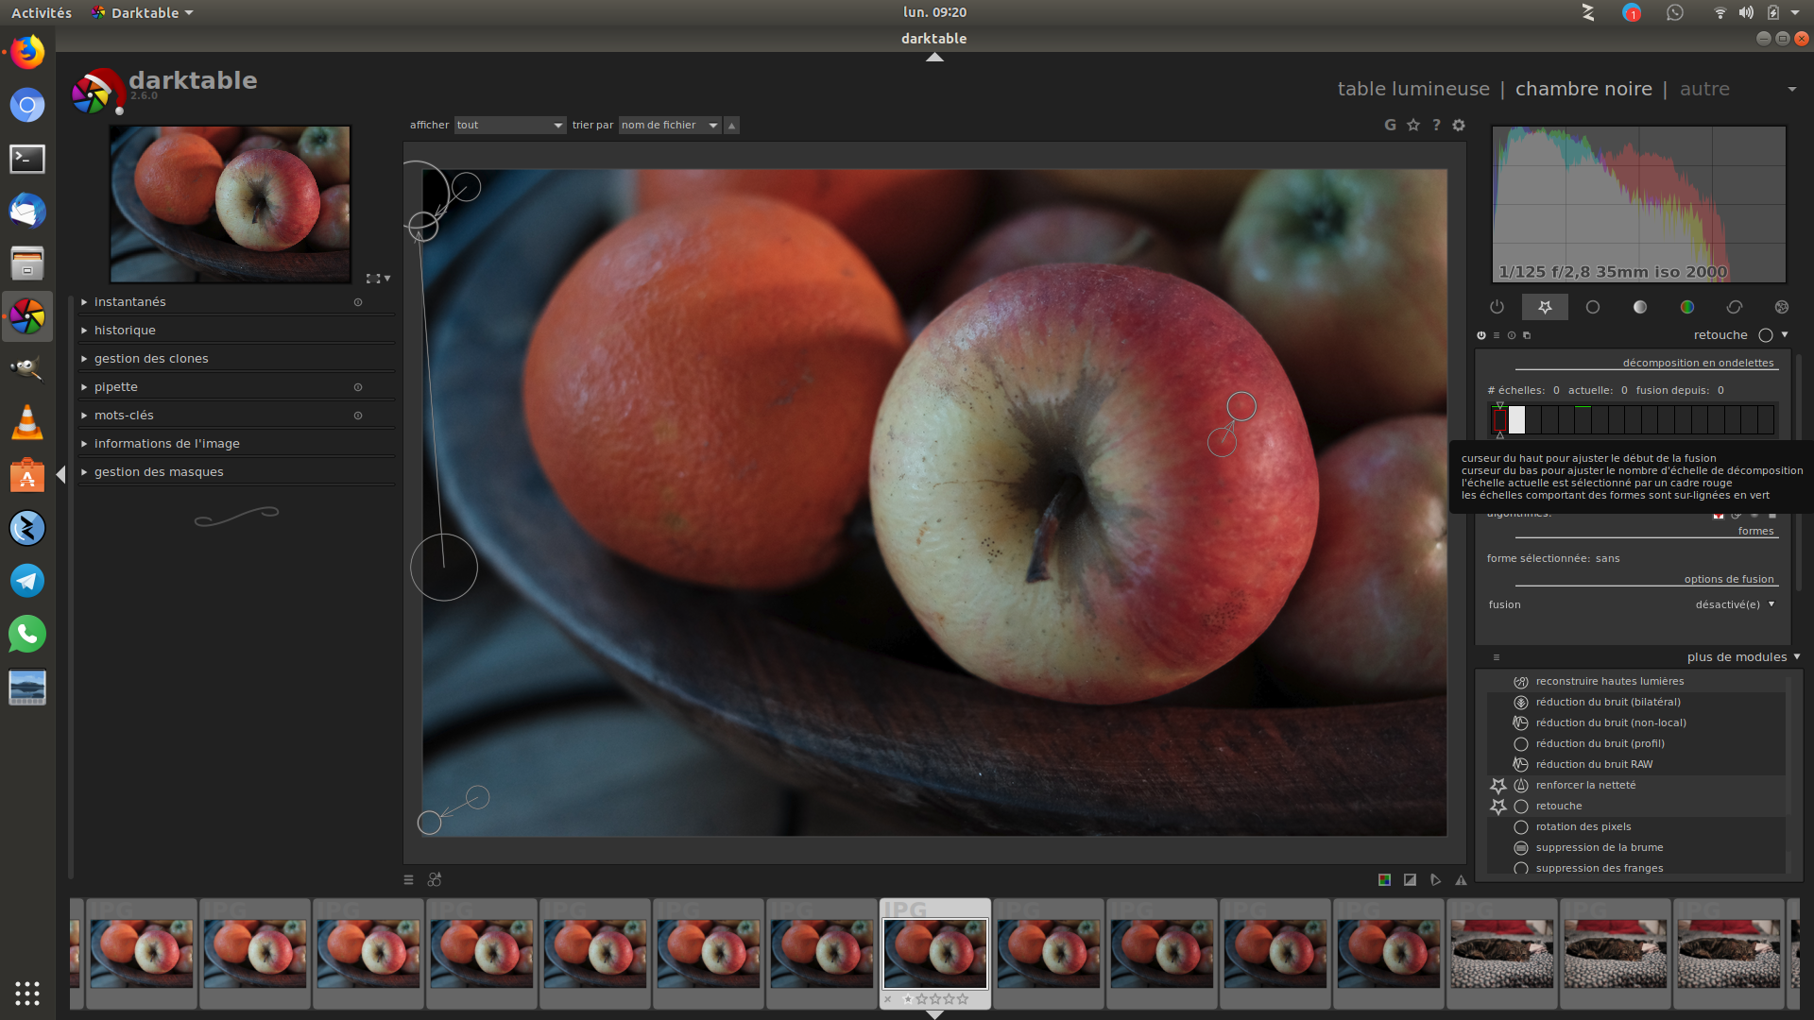Switch to table lumineuse view
The width and height of the screenshot is (1814, 1020).
click(1412, 89)
